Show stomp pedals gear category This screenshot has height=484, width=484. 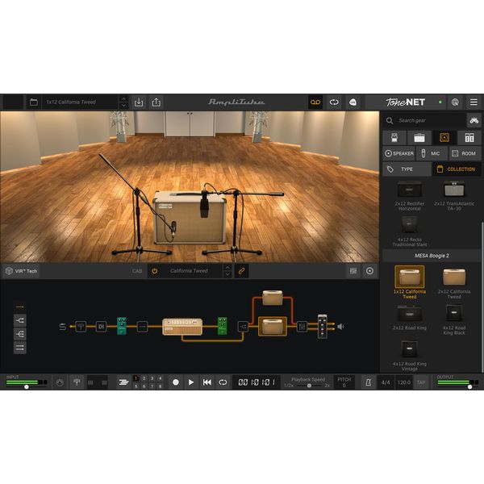[x=394, y=138]
